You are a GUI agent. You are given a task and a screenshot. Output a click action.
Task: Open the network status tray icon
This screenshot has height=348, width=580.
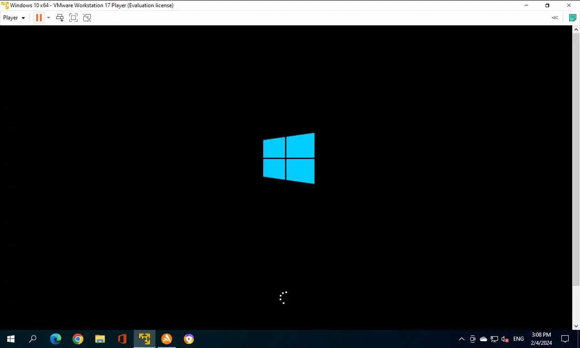coord(494,339)
